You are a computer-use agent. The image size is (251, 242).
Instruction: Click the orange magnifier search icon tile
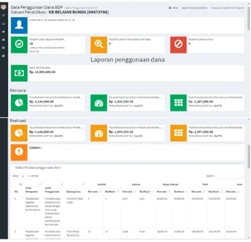point(99,45)
